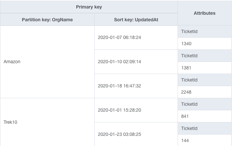The width and height of the screenshot is (232, 146).
Task: Click sort key 2020-01-07 06:18:24
Action: coord(119,37)
